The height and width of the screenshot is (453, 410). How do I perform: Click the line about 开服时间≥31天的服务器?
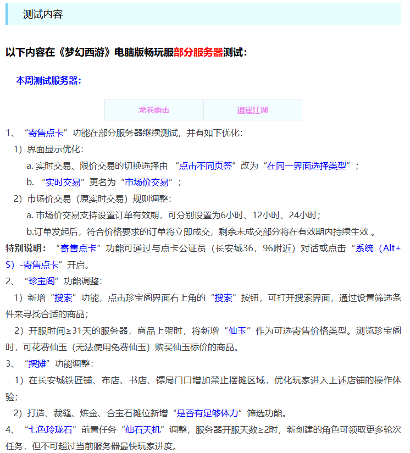tap(203, 339)
